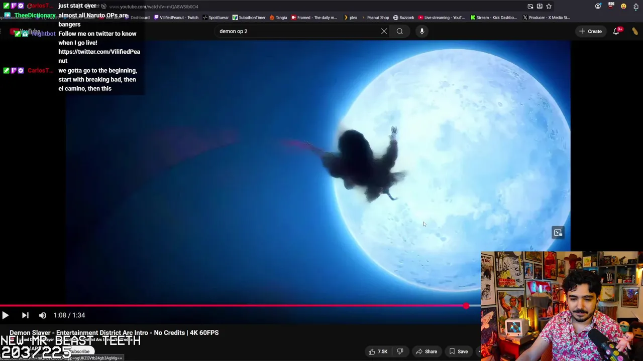
Task: Click the 1:08 / 1:34 time display
Action: [69, 315]
